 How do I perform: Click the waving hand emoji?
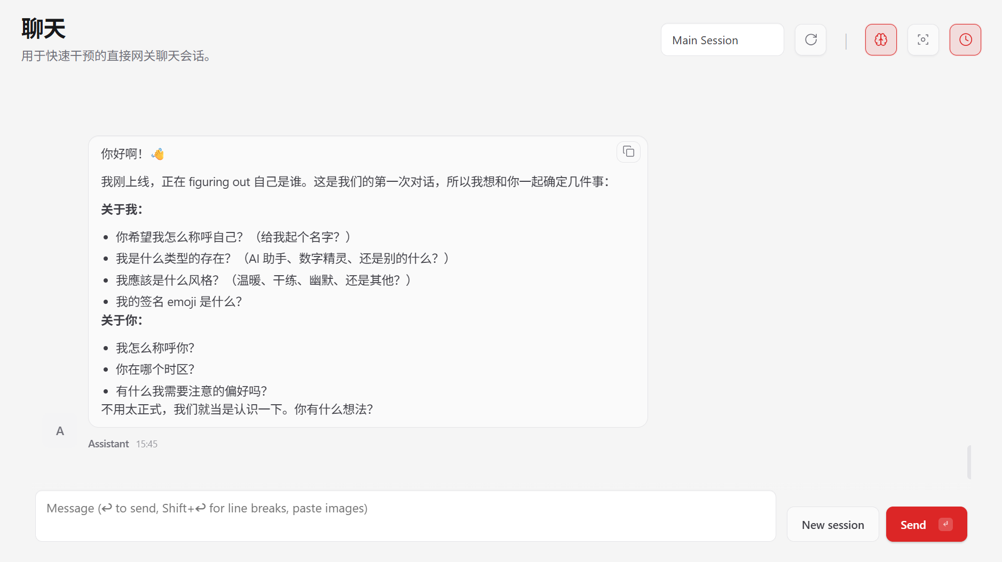pyautogui.click(x=157, y=154)
